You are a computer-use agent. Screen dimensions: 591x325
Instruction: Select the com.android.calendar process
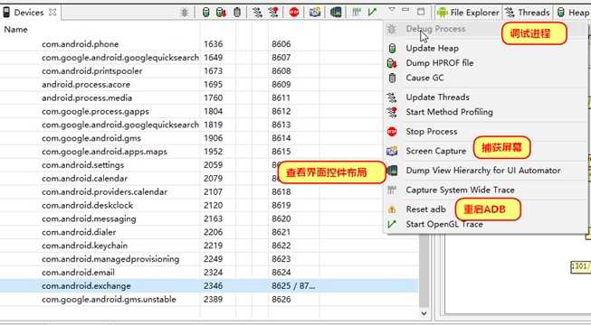[209, 179]
